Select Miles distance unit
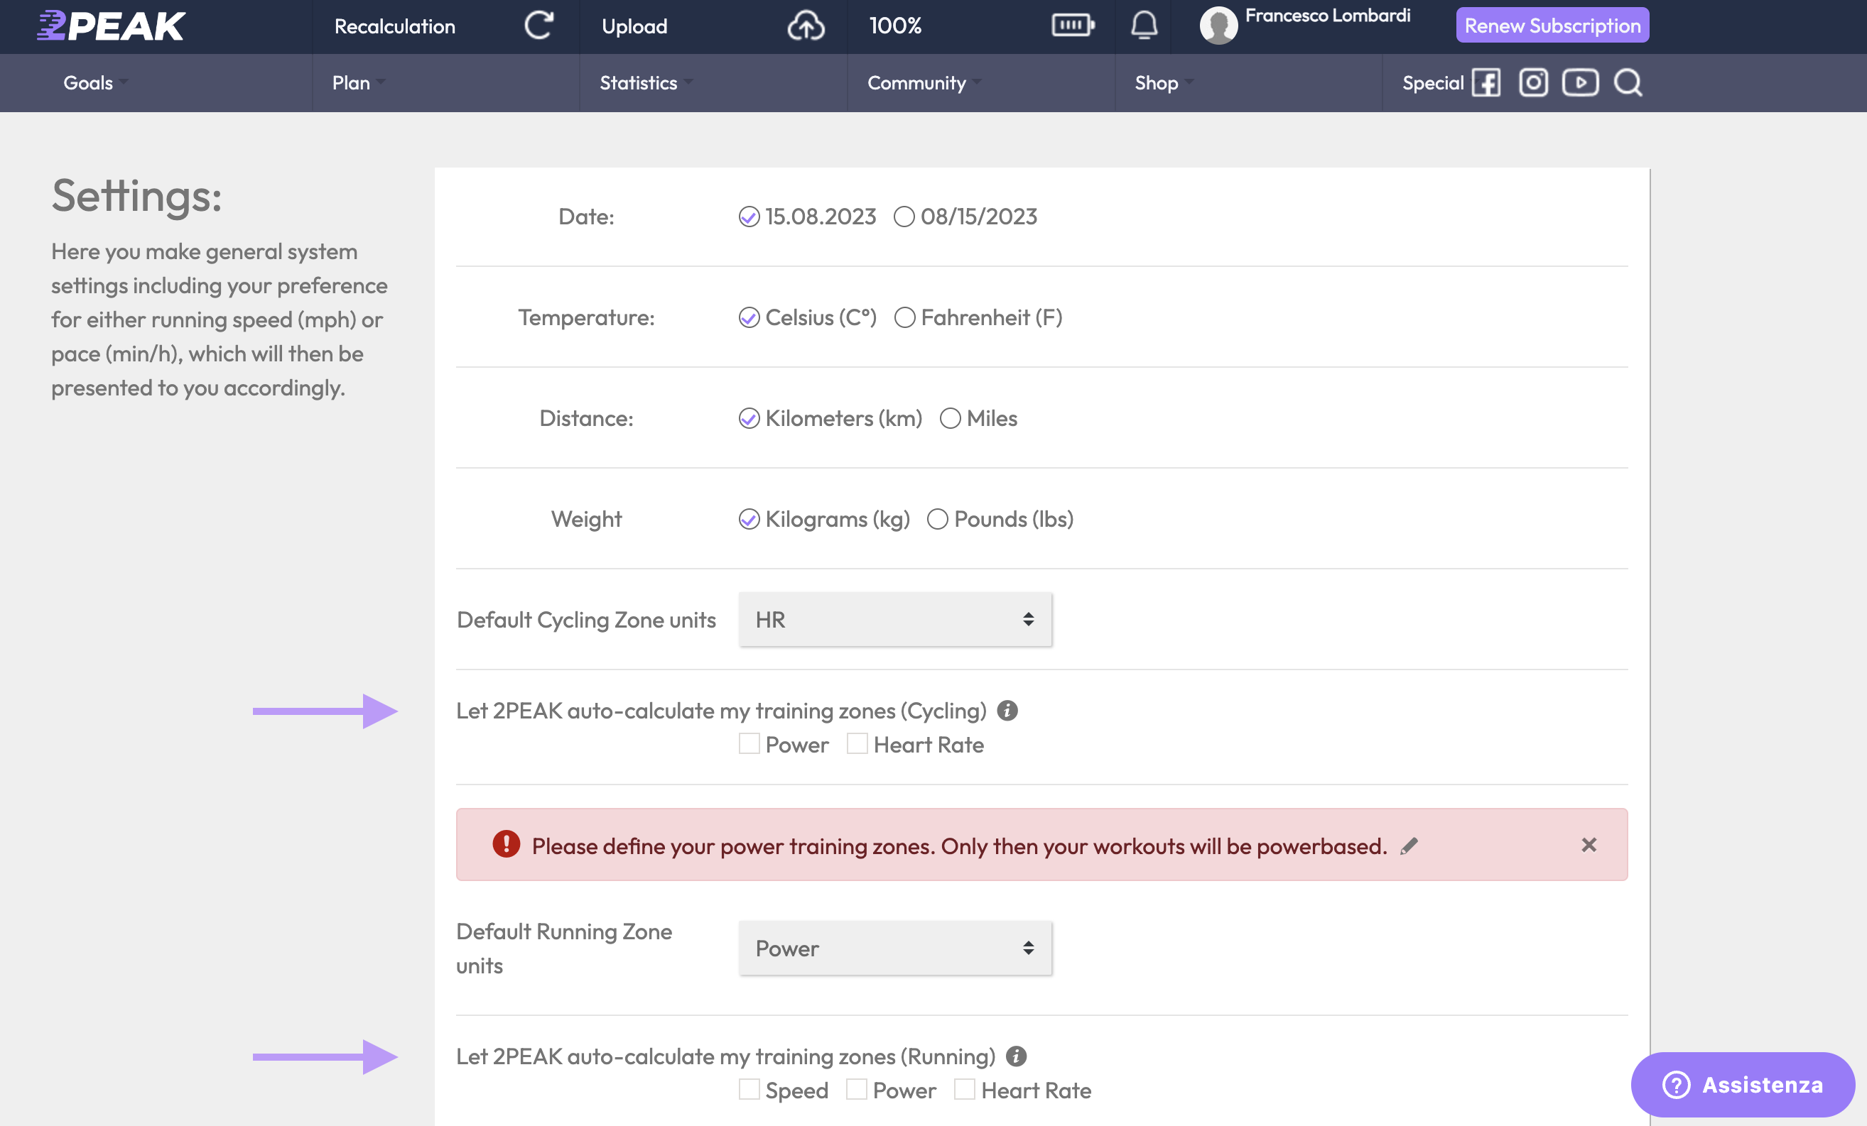The height and width of the screenshot is (1126, 1867). pos(950,418)
